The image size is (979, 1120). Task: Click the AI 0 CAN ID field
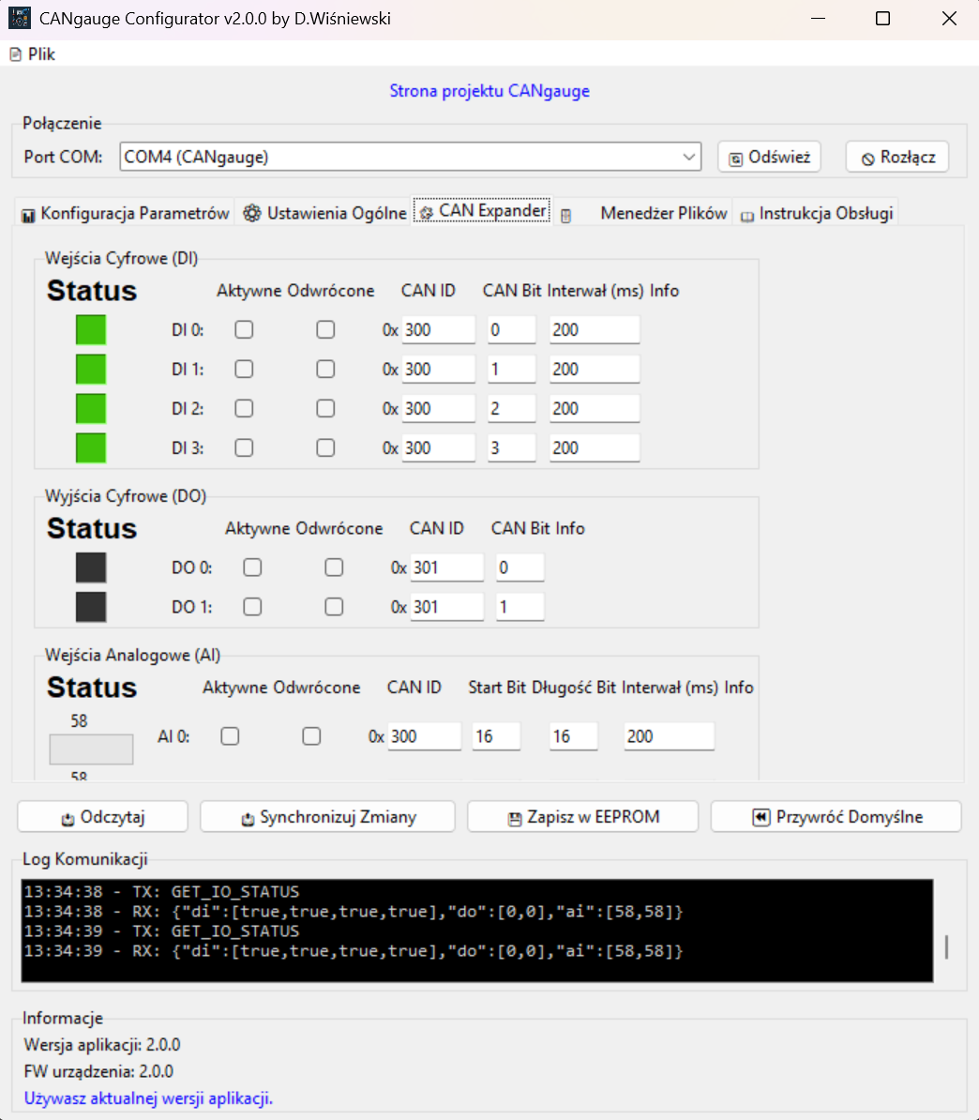424,736
